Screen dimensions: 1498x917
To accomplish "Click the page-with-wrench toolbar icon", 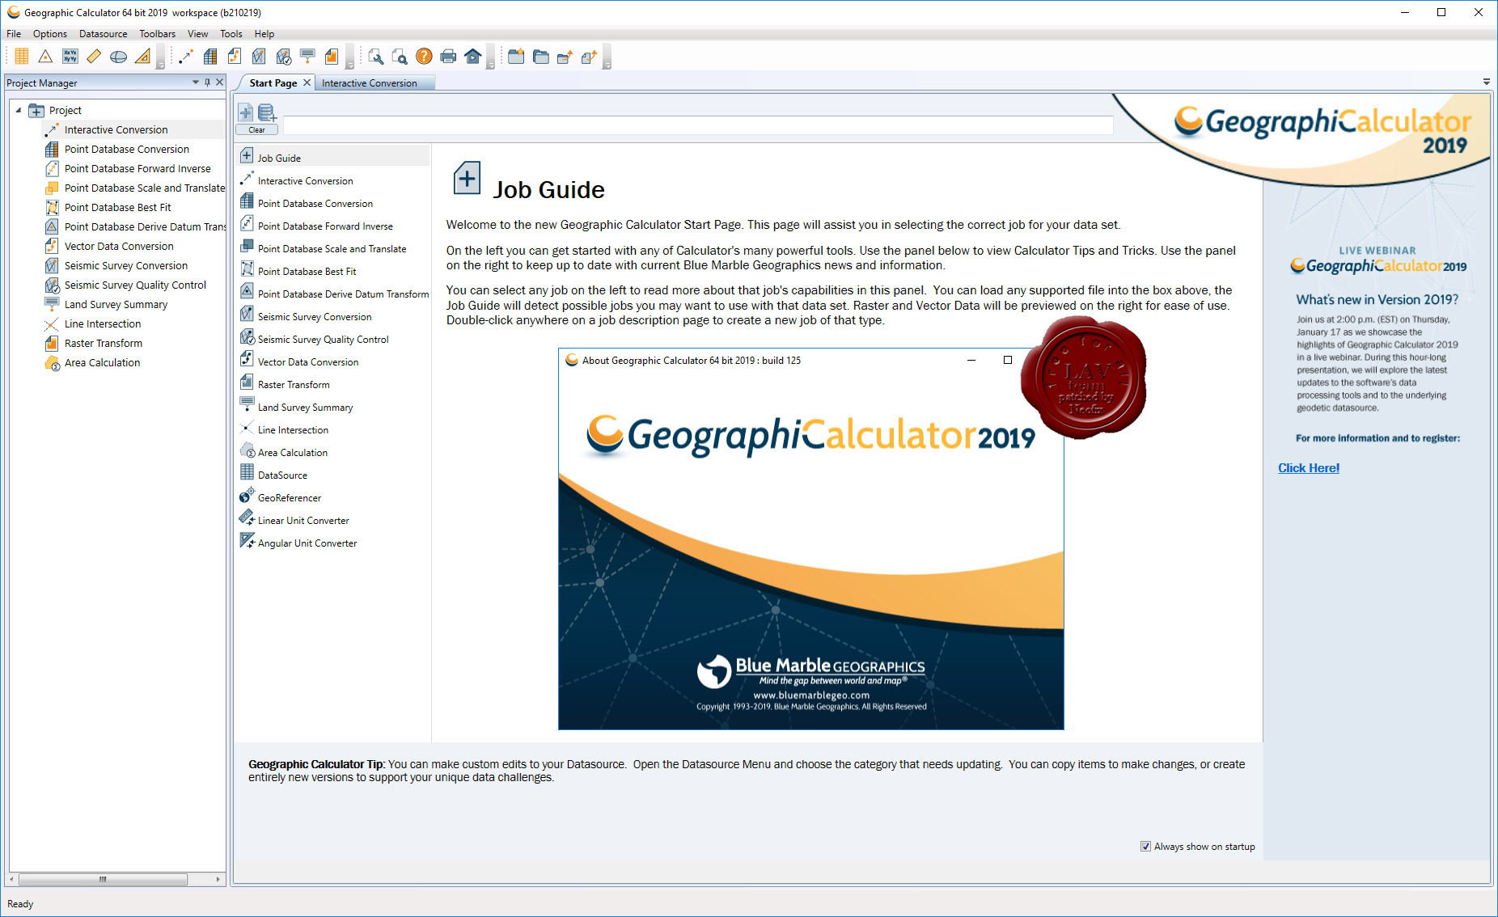I will pos(375,56).
